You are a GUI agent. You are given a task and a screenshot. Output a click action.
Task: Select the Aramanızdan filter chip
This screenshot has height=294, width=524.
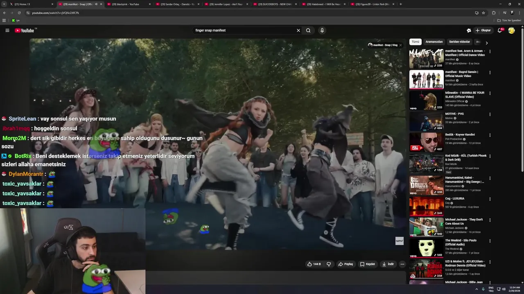434,42
